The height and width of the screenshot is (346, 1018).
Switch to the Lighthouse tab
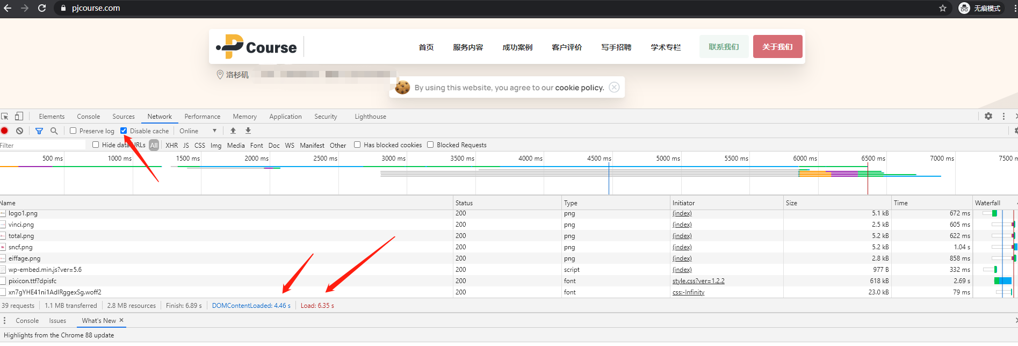(370, 117)
